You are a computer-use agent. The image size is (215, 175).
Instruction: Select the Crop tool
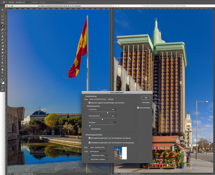[x=2, y=23]
